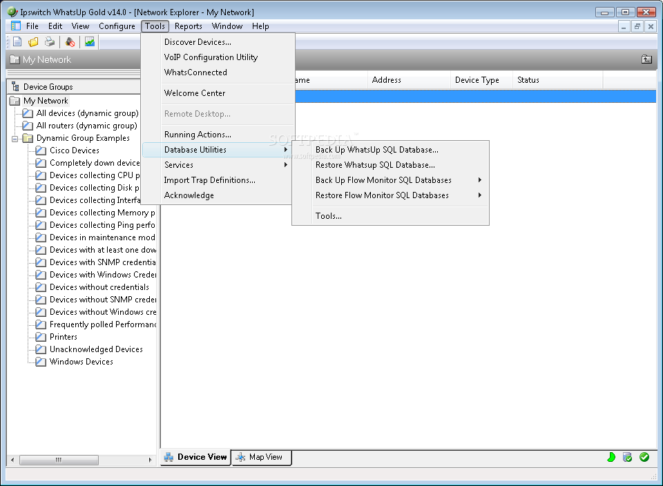The image size is (663, 486).
Task: Open the Window menu
Action: coord(227,26)
